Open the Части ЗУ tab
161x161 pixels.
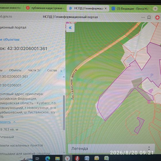pos(34,70)
